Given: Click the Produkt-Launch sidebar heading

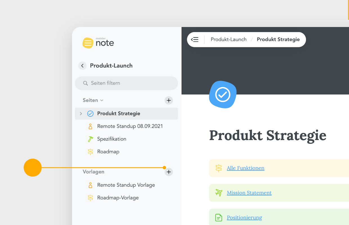Looking at the screenshot, I should 111,66.
